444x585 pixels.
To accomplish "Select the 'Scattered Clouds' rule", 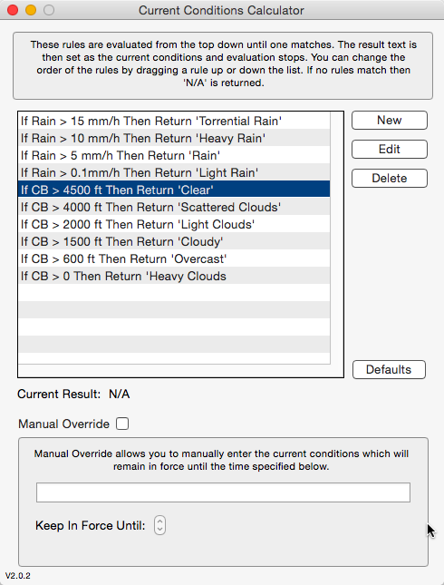I will (174, 207).
